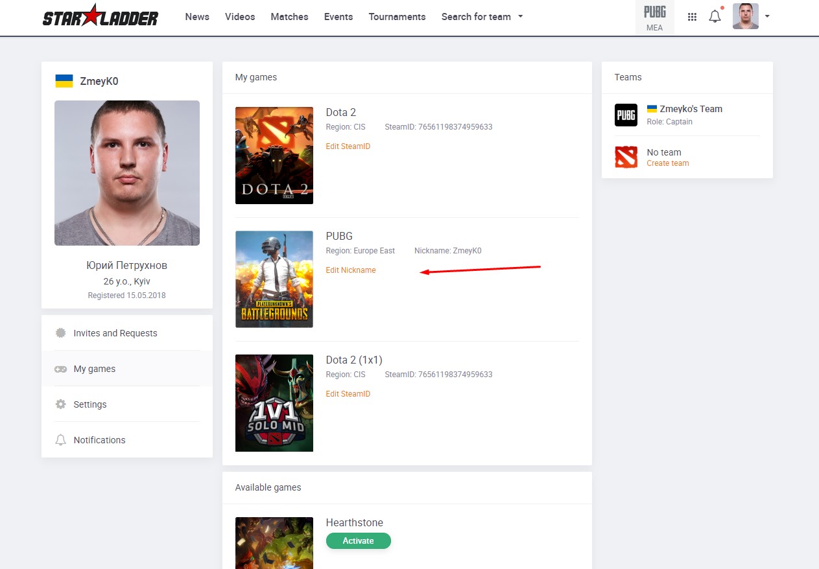Click the Nickname: ZmeyK0 text
The width and height of the screenshot is (819, 569).
[x=448, y=251]
